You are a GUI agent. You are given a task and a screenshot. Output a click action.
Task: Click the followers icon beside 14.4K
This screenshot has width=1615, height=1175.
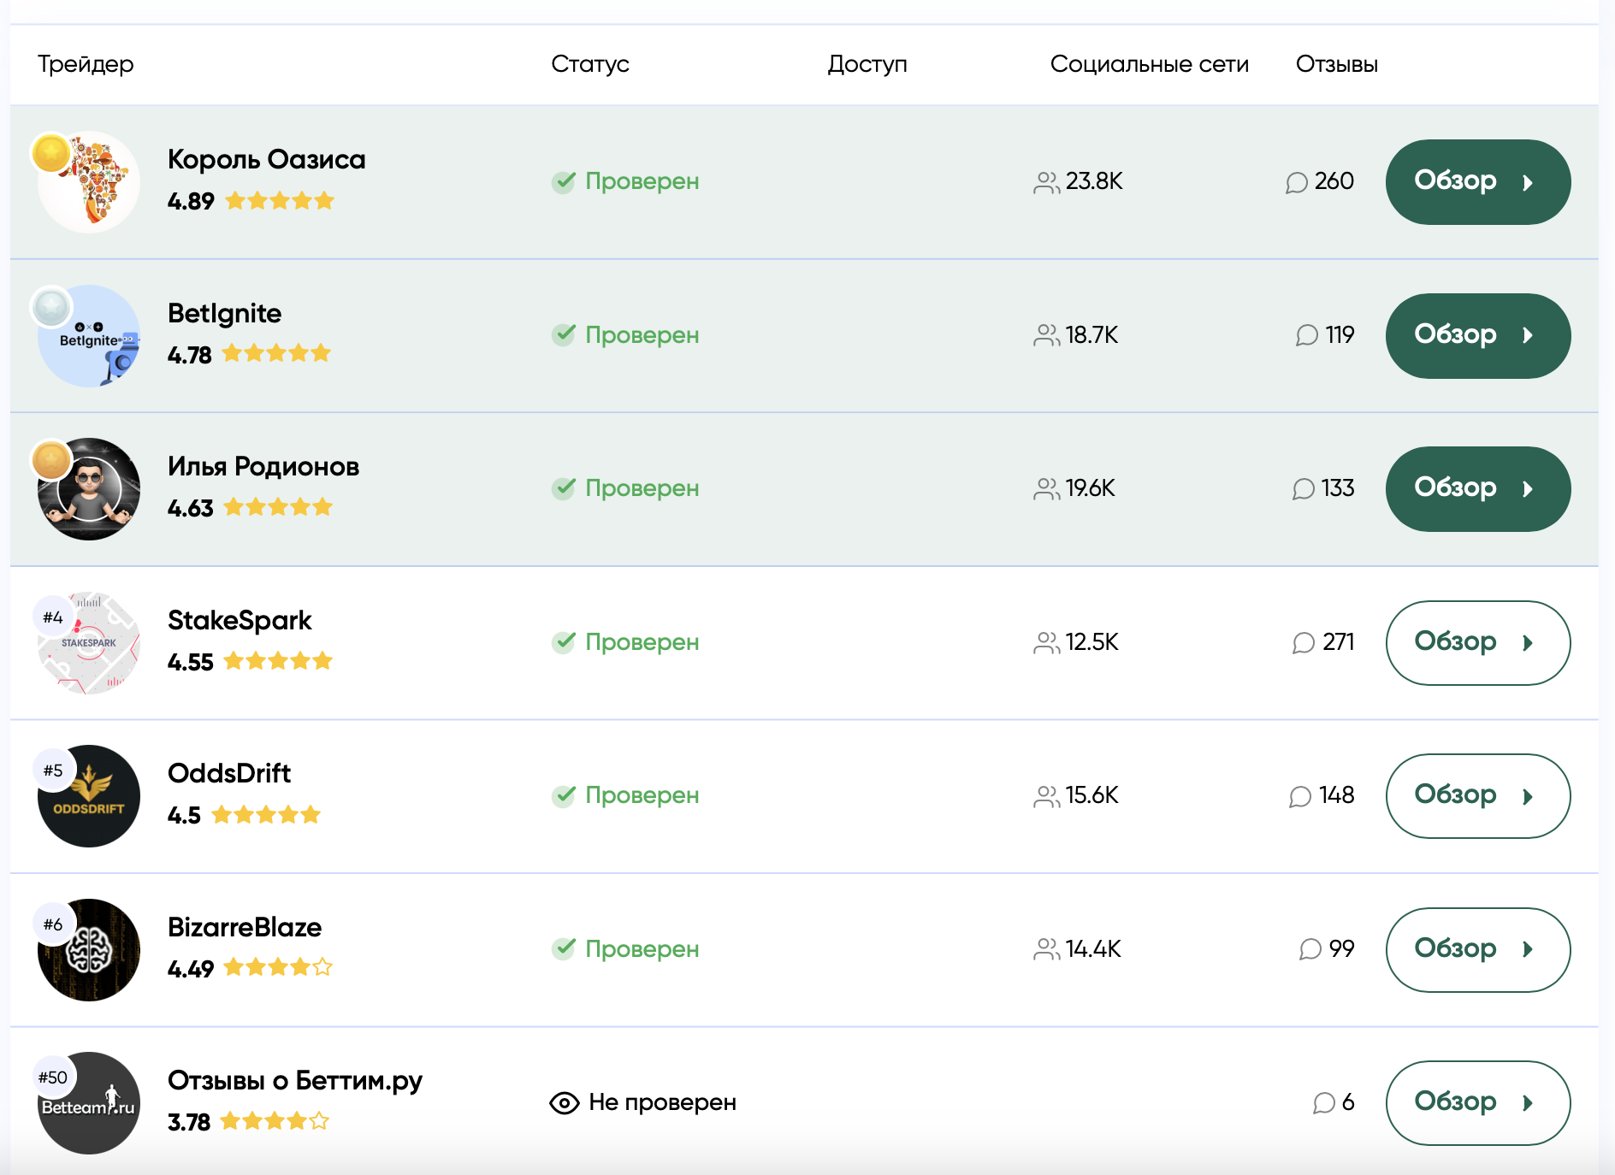click(1047, 949)
